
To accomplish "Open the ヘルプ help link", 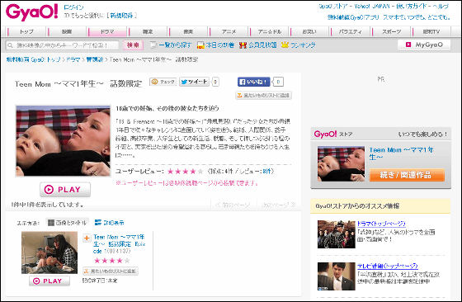I will (x=441, y=6).
